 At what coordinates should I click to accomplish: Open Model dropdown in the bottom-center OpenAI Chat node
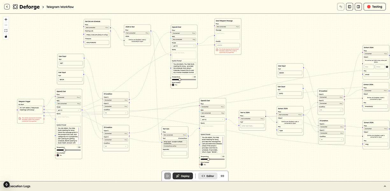(213, 119)
